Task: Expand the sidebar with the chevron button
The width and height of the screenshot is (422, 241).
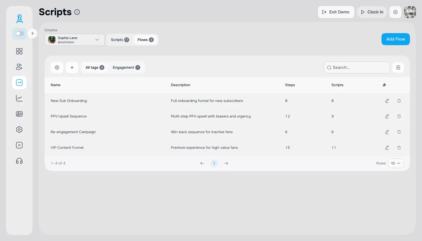Action: point(33,33)
